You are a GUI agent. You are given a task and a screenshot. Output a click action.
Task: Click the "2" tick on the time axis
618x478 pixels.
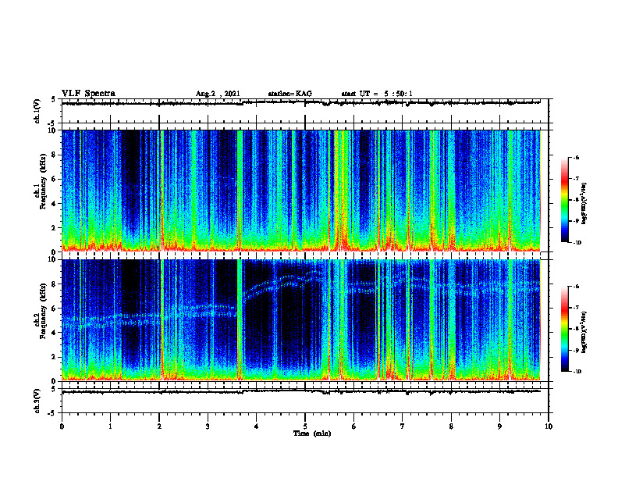(x=159, y=426)
